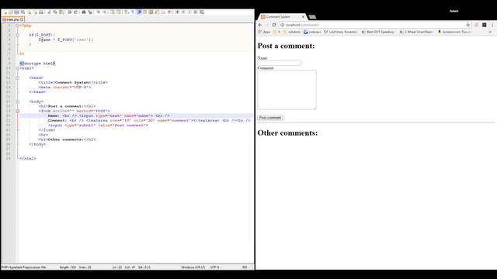Toggle synchronize horizontal scrolling

[x=118, y=12]
